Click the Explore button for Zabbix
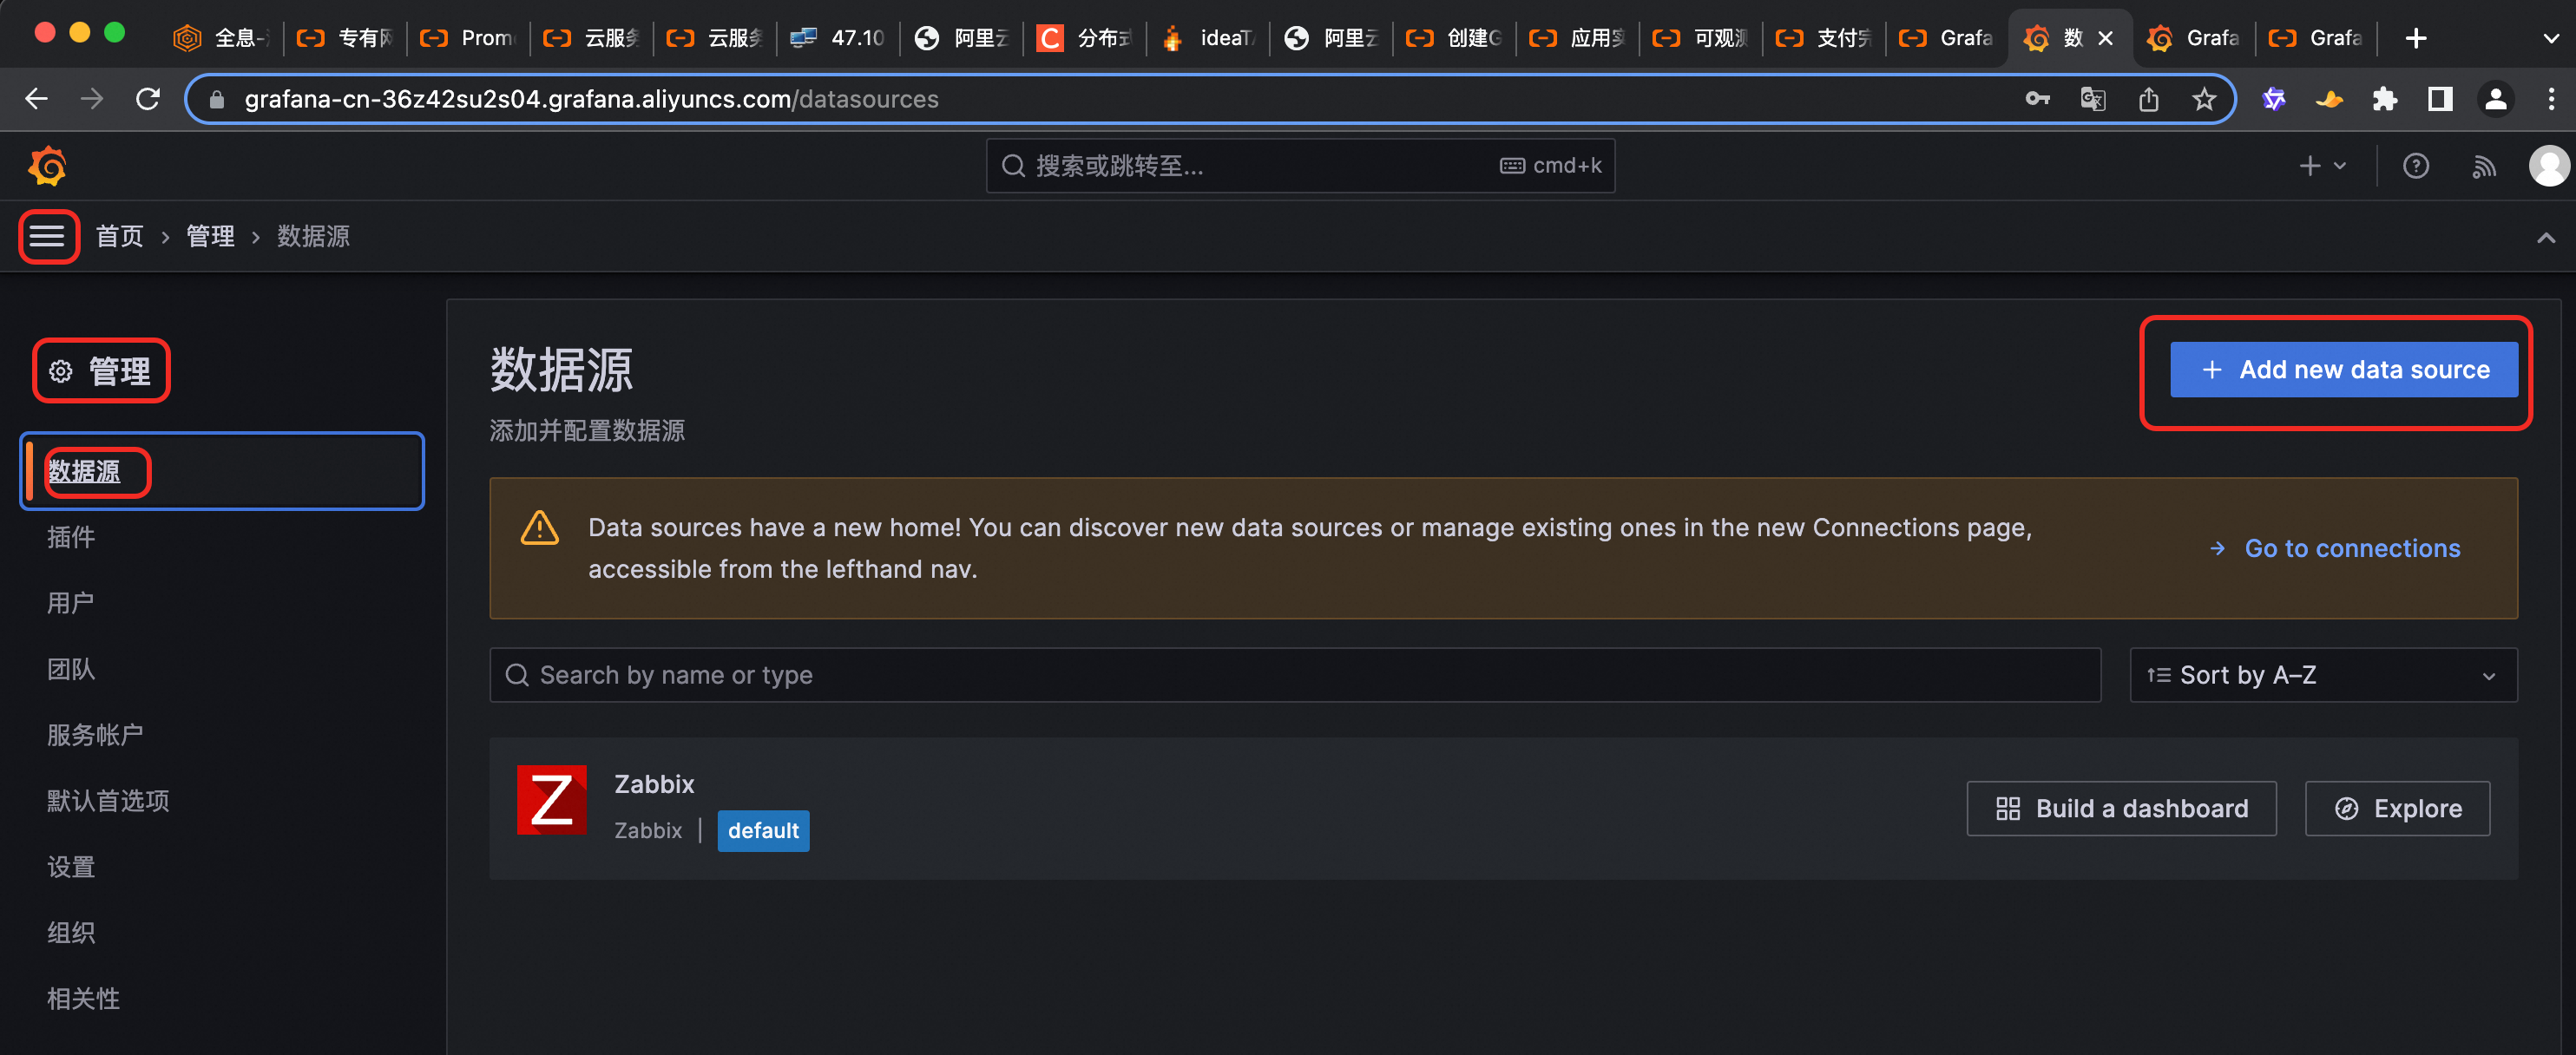Viewport: 2576px width, 1055px height. point(2396,808)
